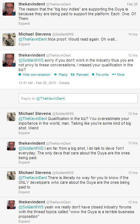Expand the 'Qualification in the biz?' tweet
This screenshot has width=140, height=224.
pyautogui.click(x=24, y=133)
